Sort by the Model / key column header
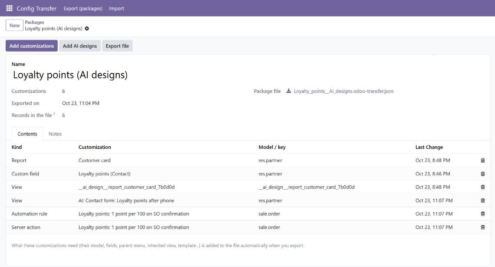 (272, 147)
